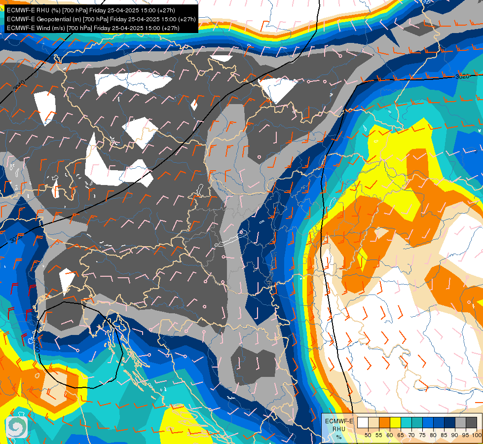Click the legend value 80
The image size is (483, 444).
(433, 435)
